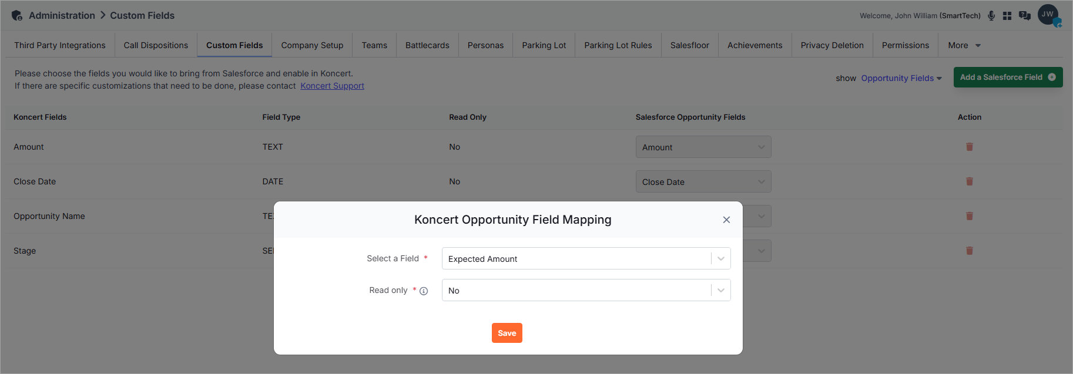Image resolution: width=1073 pixels, height=374 pixels.
Task: Click the Field Type column header
Action: point(281,117)
